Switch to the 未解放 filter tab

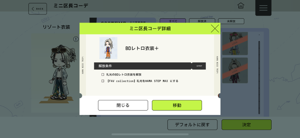coord(231,21)
